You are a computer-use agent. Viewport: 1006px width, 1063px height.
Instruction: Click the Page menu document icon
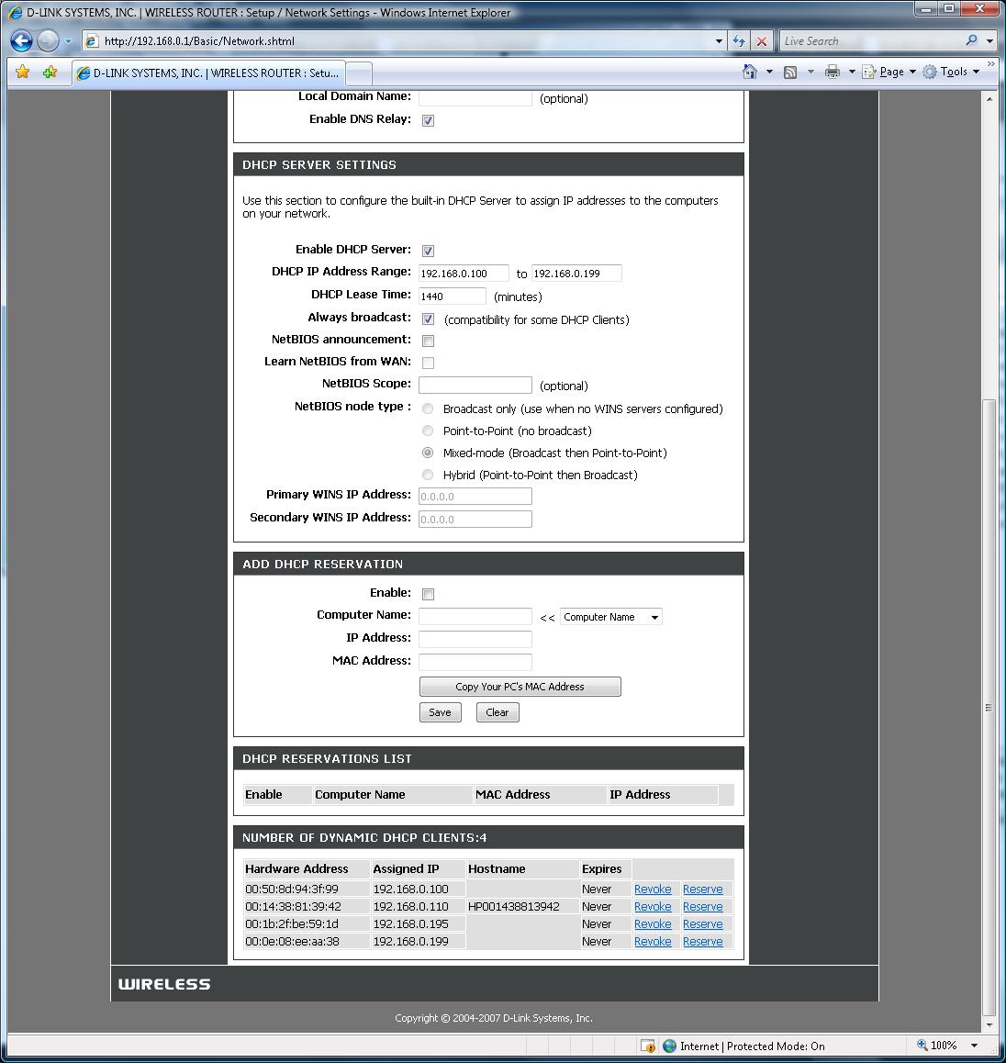pyautogui.click(x=868, y=72)
